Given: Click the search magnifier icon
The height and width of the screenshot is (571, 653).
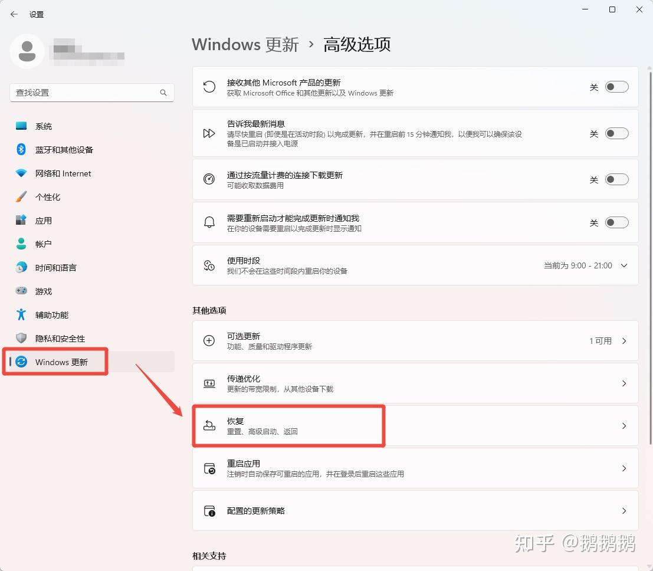Looking at the screenshot, I should (163, 93).
